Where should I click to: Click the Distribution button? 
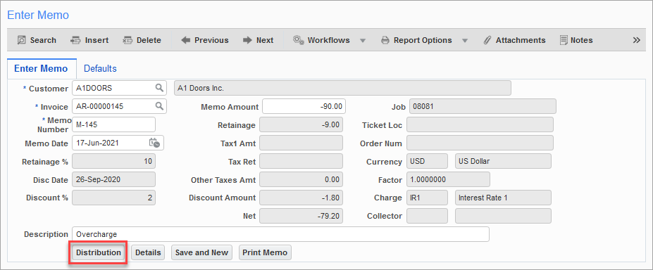point(99,252)
